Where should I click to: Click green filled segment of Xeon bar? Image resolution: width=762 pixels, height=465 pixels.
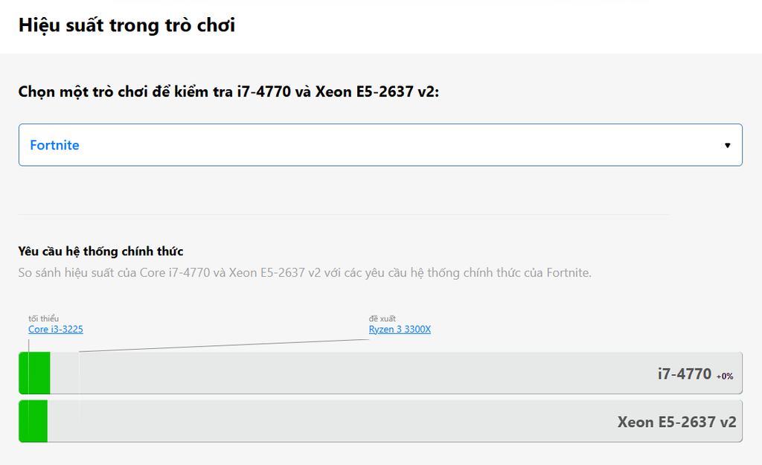point(33,421)
